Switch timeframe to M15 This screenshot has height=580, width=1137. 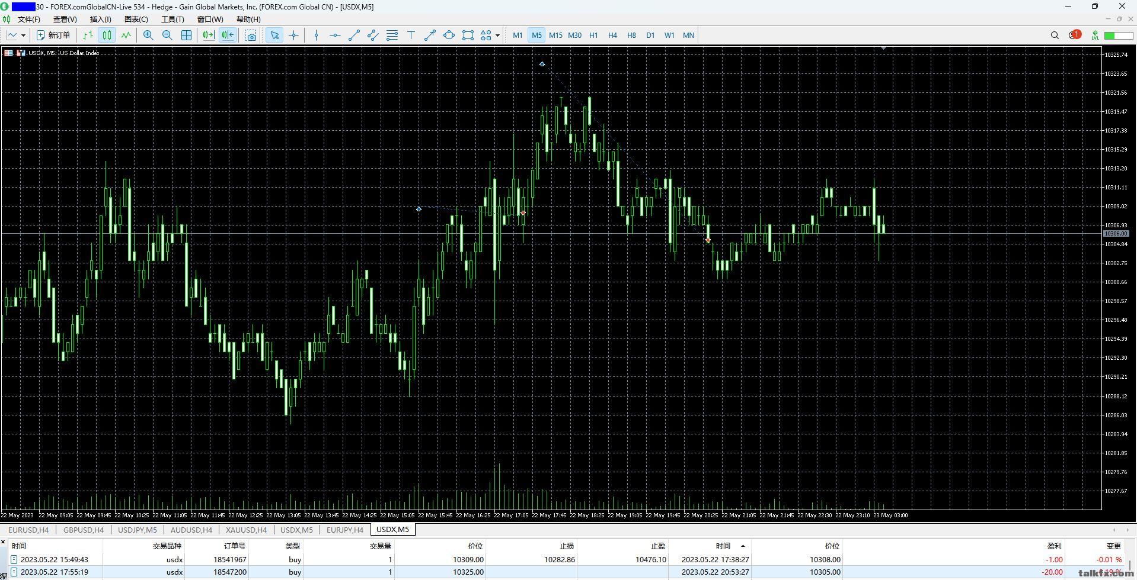click(555, 36)
